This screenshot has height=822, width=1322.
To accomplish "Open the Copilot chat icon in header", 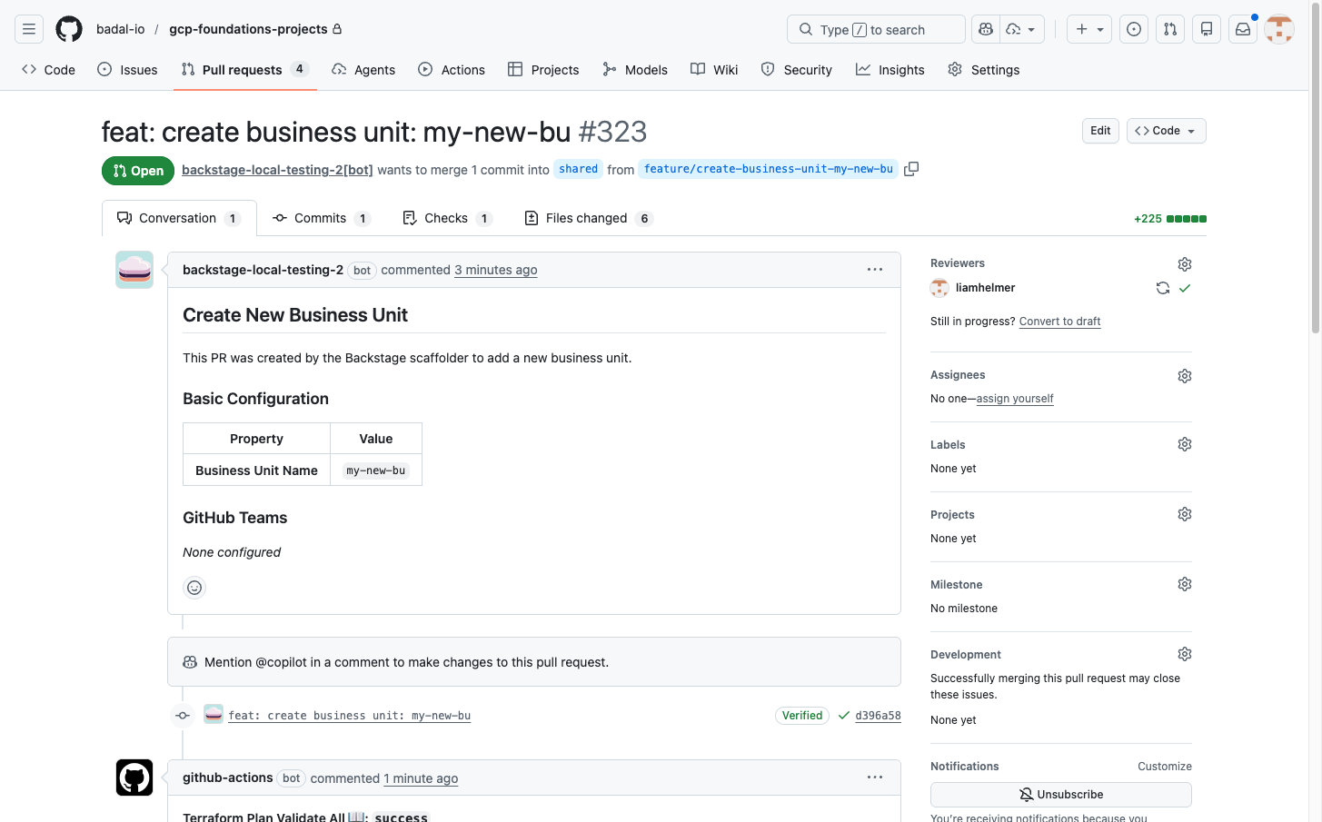I will 986,29.
